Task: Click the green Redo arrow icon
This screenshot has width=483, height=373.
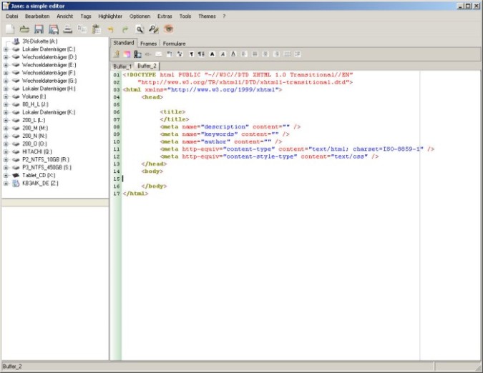Action: tap(124, 29)
